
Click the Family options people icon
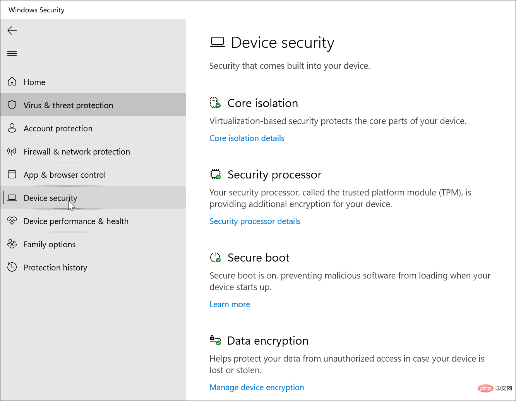pos(12,244)
